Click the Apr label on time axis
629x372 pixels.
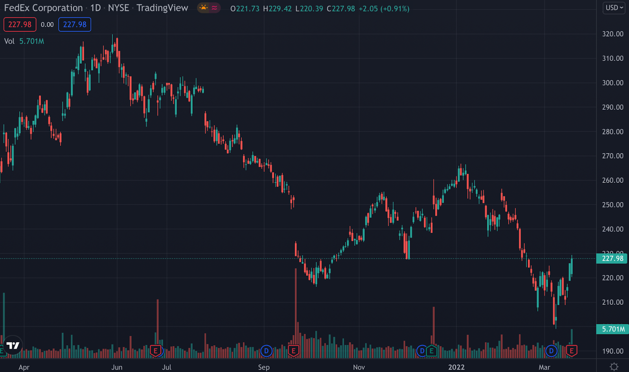point(24,367)
